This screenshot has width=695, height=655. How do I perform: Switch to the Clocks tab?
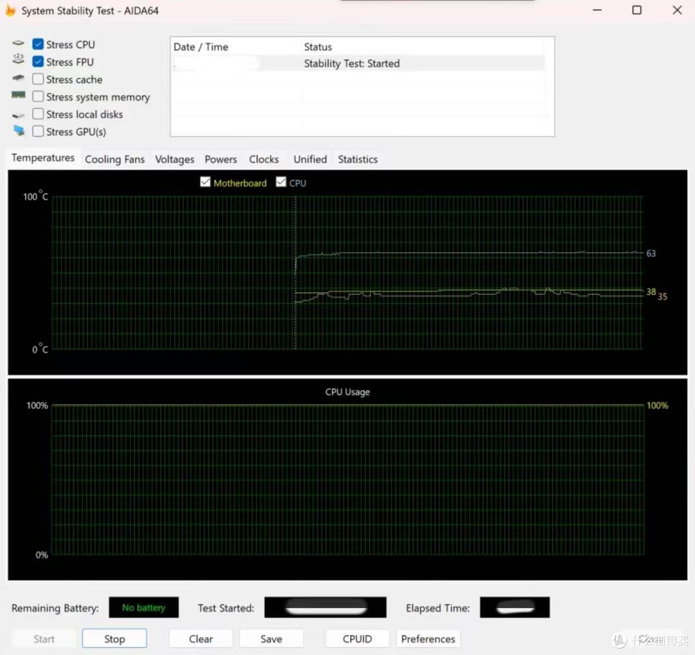click(264, 159)
